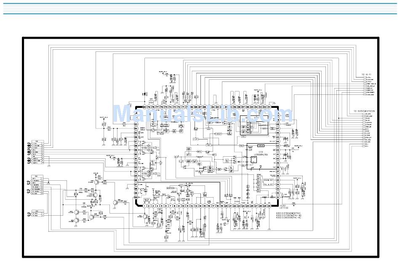The height and width of the screenshot is (273, 400).
Task: Click the TO HI-FI connector heading
Action: pos(366,75)
